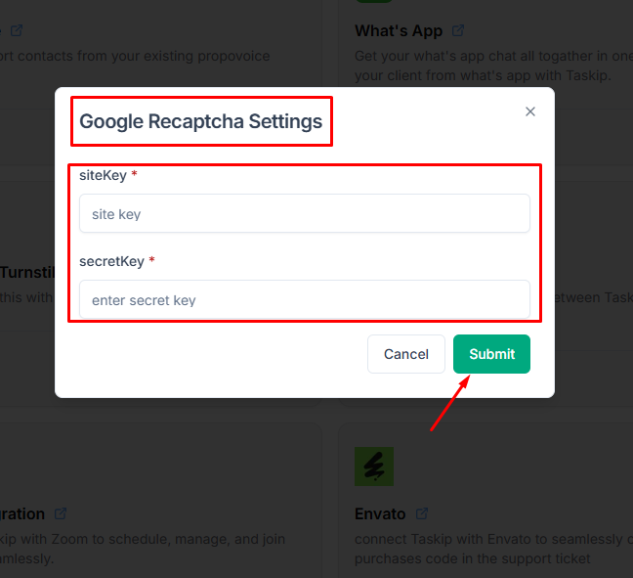Click the secretKey label
Image resolution: width=633 pixels, height=578 pixels.
pos(111,261)
